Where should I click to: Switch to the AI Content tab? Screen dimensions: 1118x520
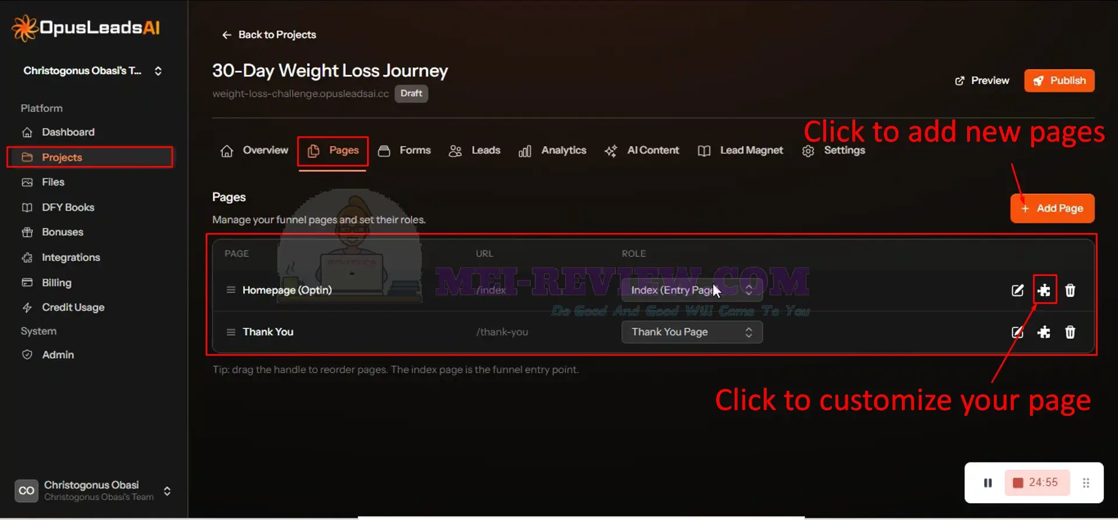pos(641,151)
